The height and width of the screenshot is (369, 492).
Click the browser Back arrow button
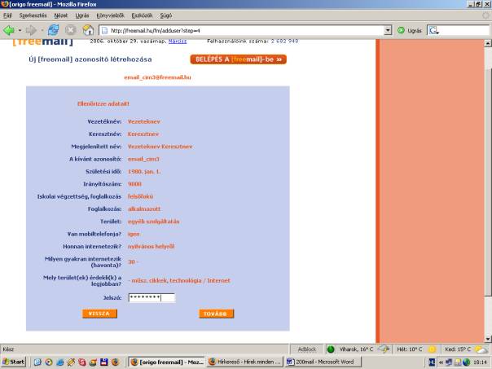[10, 30]
